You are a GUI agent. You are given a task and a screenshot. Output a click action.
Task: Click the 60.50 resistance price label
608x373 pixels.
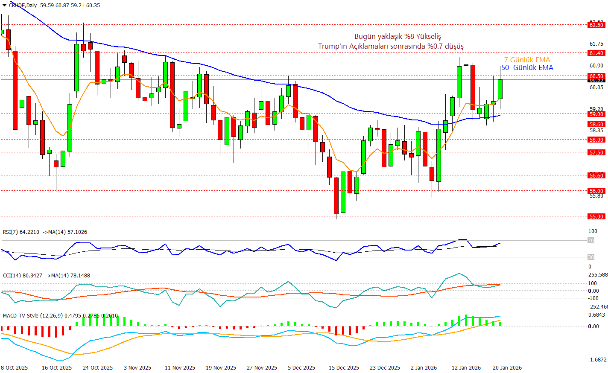[x=596, y=76]
